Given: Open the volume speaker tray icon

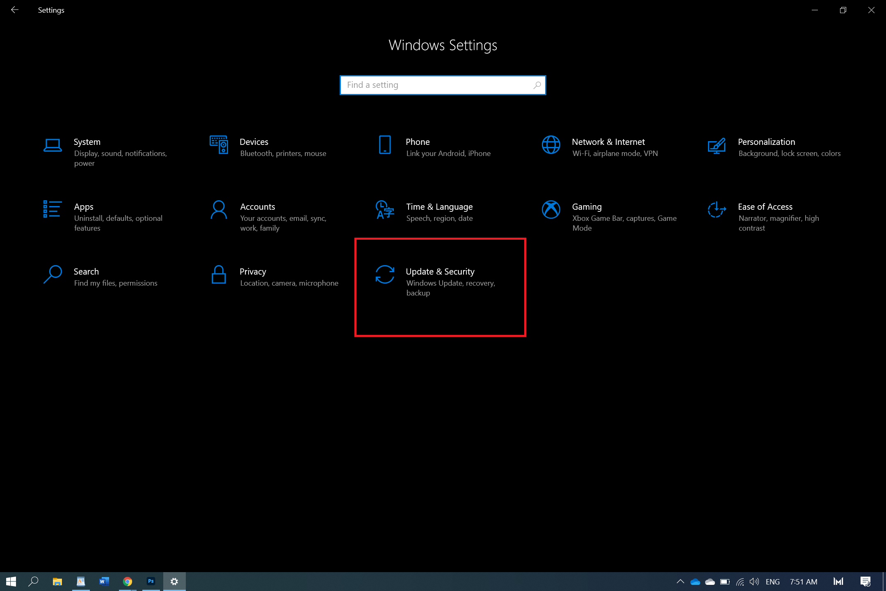Looking at the screenshot, I should 754,582.
